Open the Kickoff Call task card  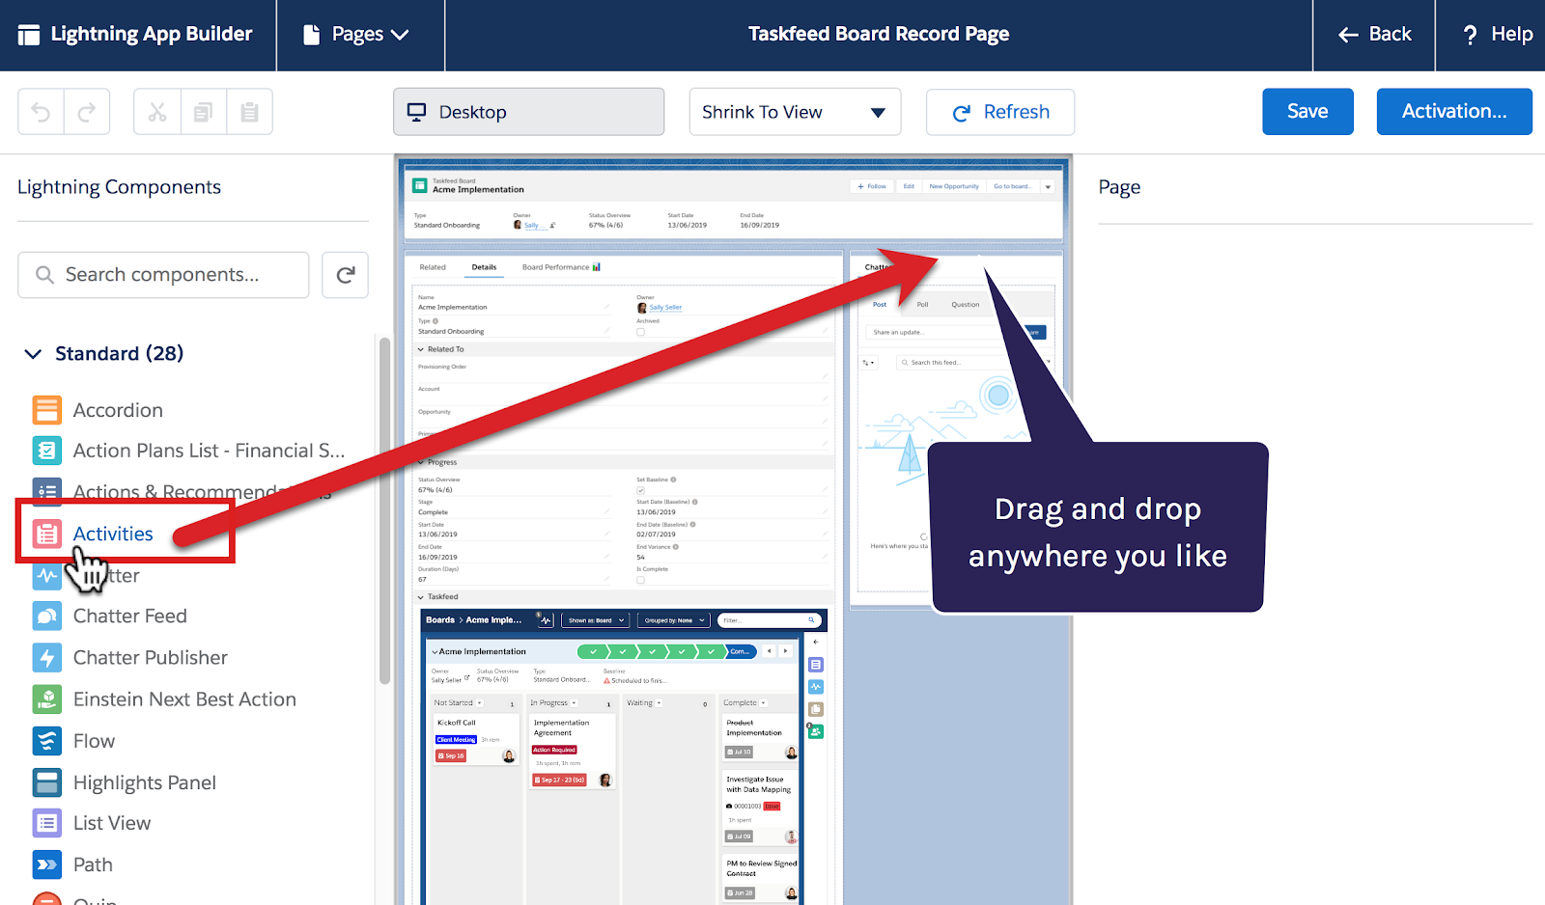point(475,741)
